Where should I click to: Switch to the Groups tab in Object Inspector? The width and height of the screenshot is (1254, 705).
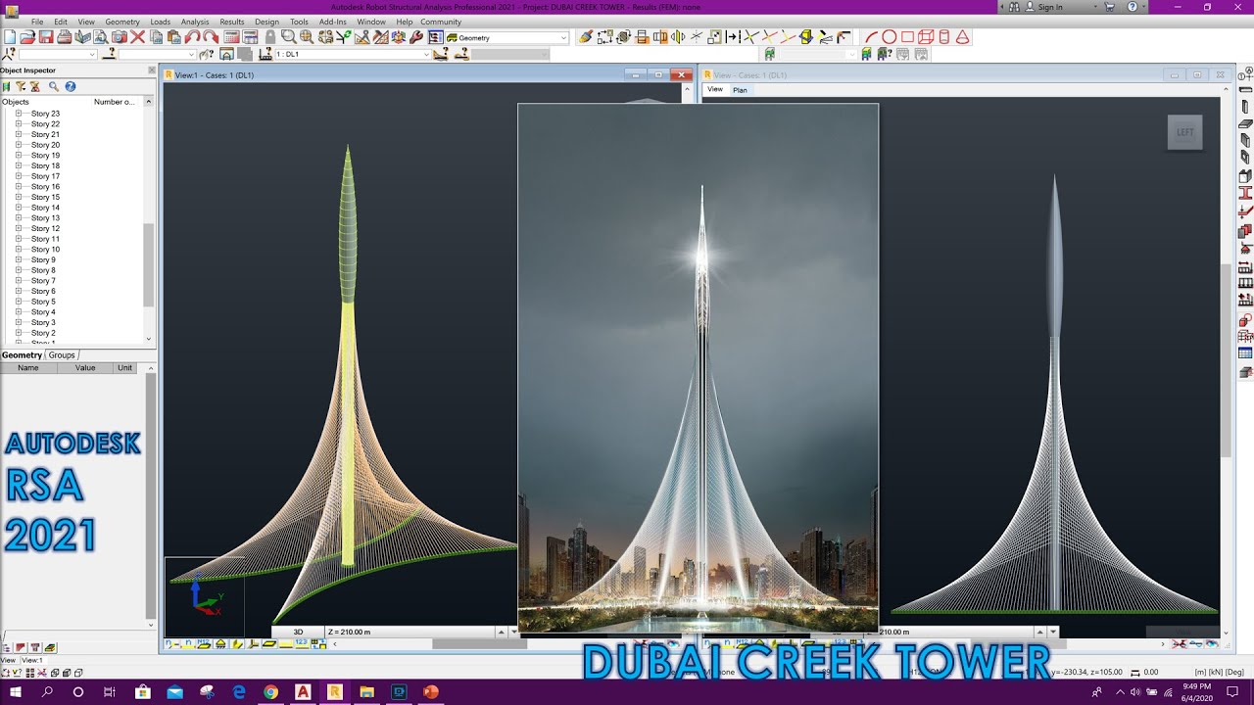coord(61,354)
